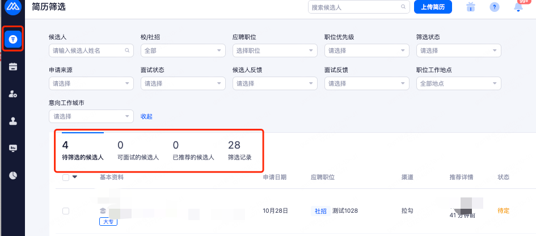
Task: Expand the 职位工作地点 全部地点 dropdown
Action: (458, 83)
